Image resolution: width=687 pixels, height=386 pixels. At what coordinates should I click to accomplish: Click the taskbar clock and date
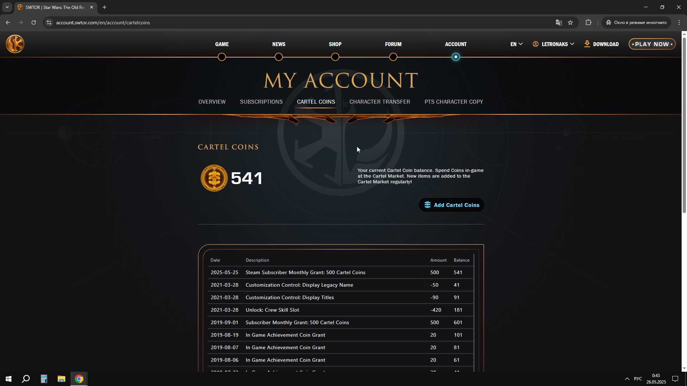coord(656,379)
